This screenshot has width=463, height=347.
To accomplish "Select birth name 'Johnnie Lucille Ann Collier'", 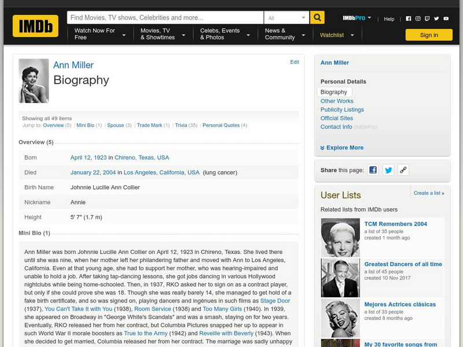I will [x=105, y=187].
